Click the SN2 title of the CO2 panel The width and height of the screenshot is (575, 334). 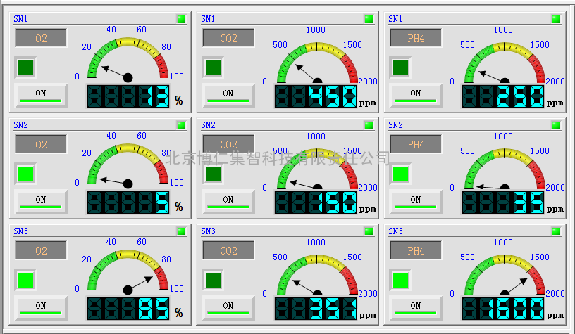click(208, 124)
